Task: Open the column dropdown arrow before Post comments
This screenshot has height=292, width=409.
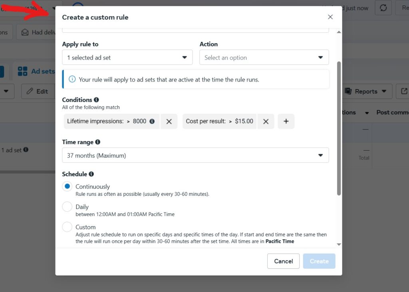Action: click(x=367, y=113)
